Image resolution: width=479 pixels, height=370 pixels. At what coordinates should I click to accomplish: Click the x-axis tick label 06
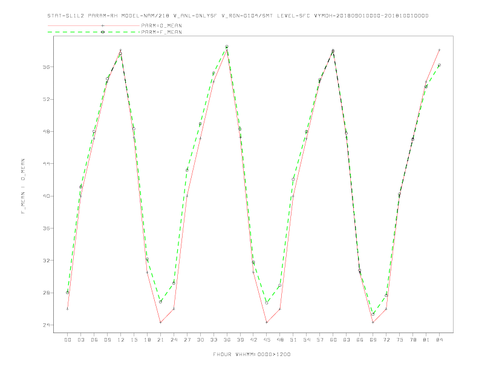point(94,340)
